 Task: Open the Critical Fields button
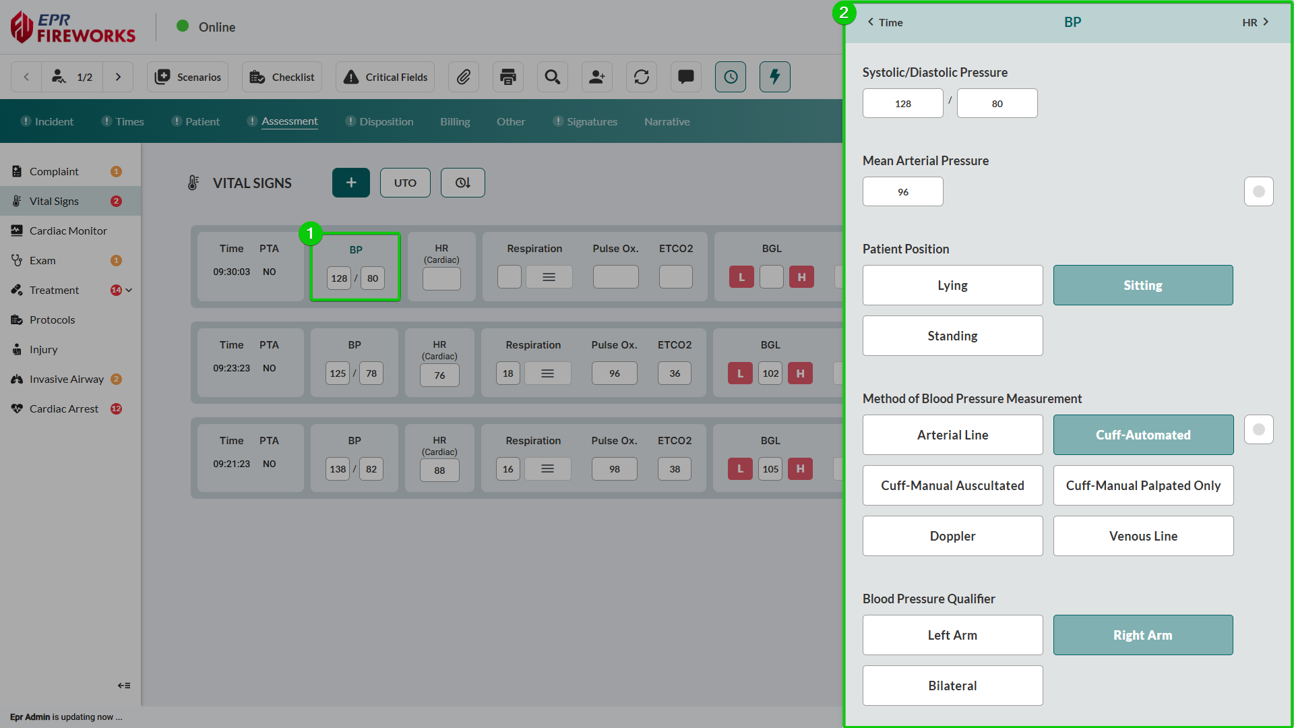[x=386, y=77]
